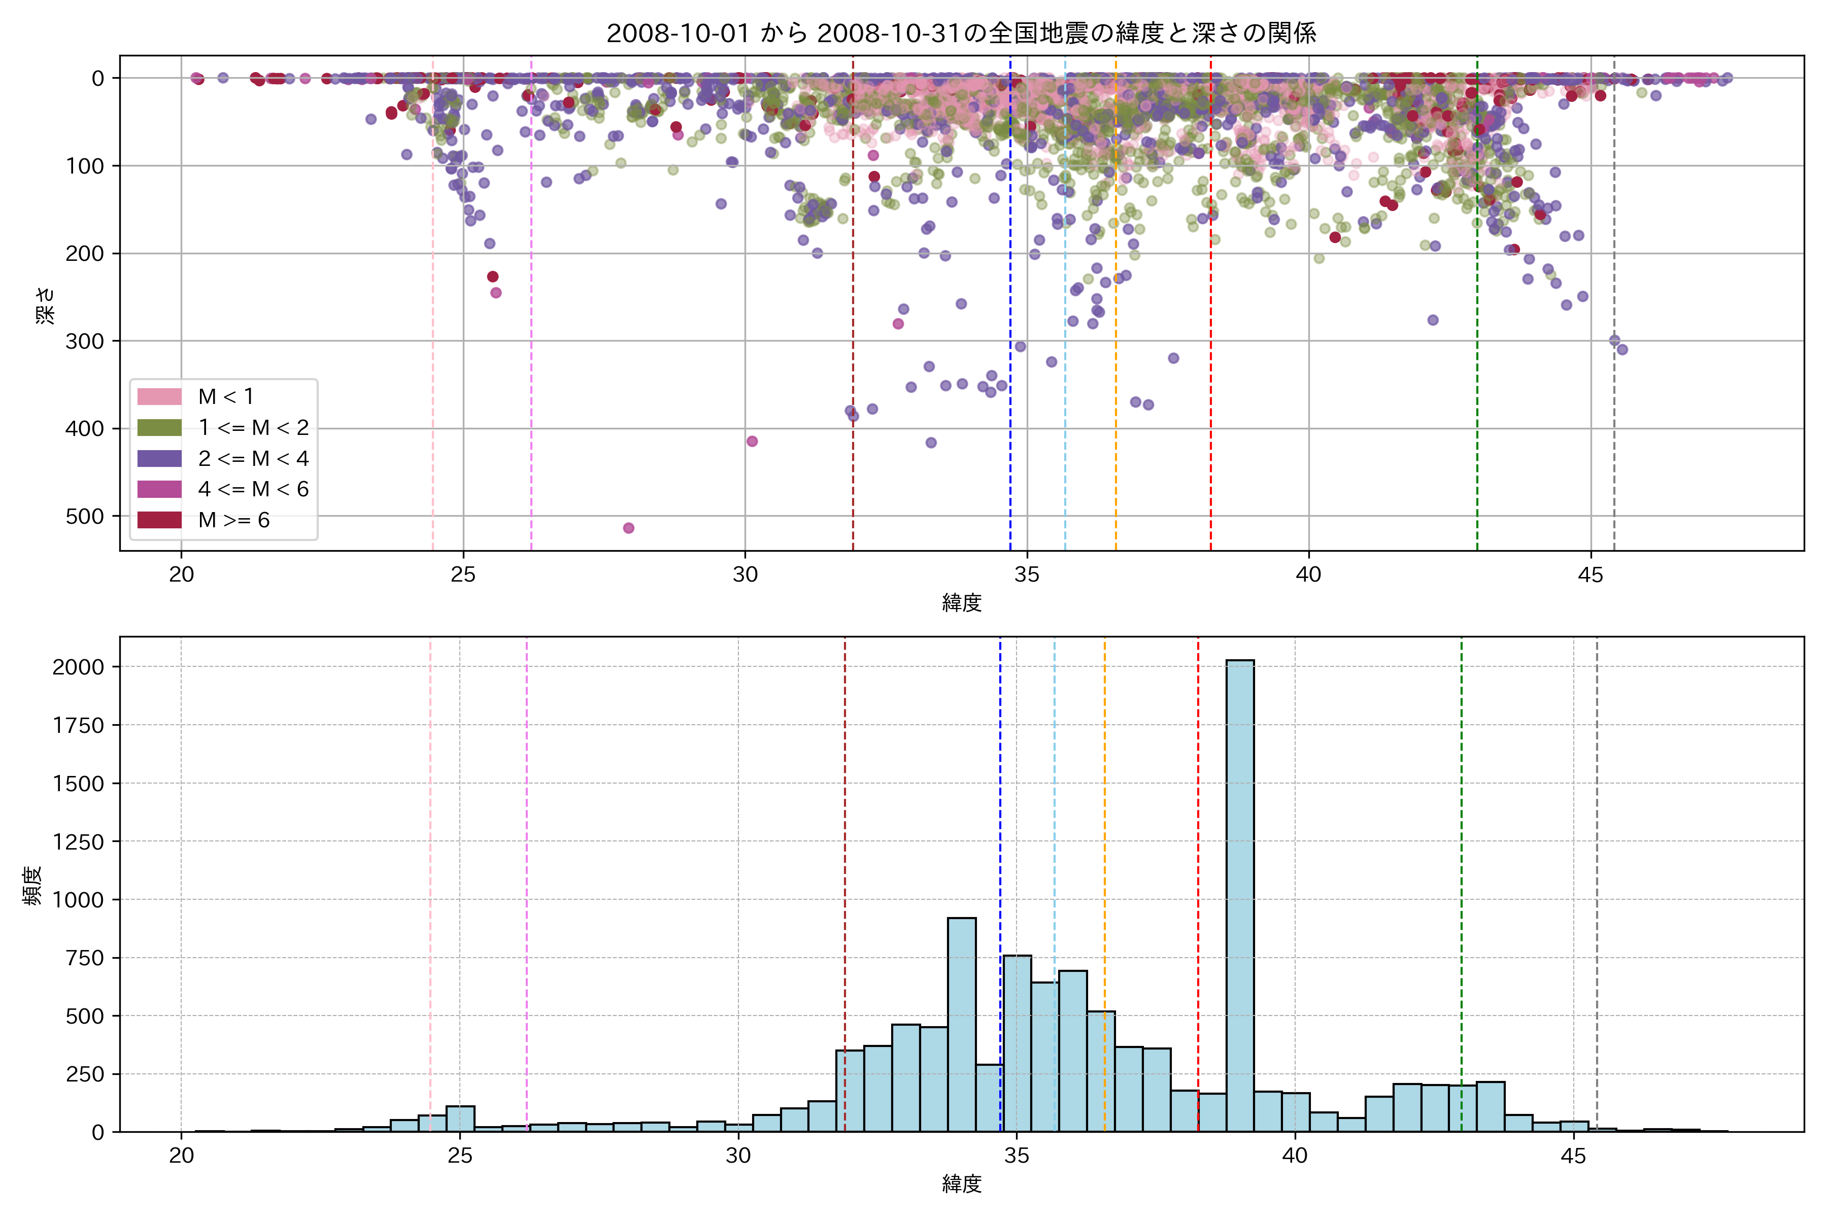Click the histogram bar at latitude 25

pyautogui.click(x=460, y=1119)
